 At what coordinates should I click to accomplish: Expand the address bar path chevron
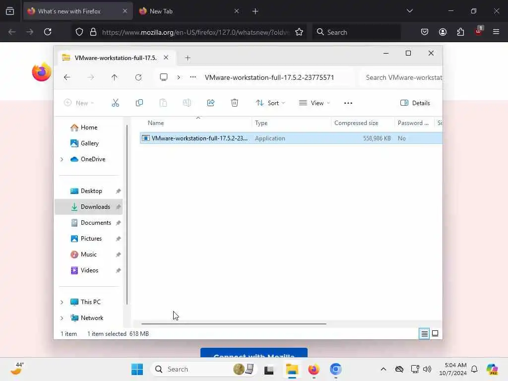pyautogui.click(x=179, y=77)
